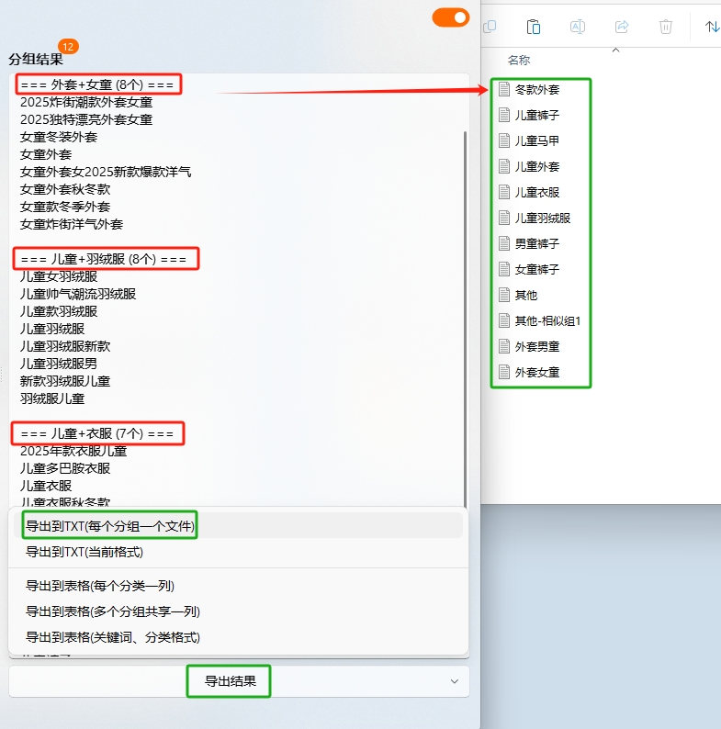
Task: Select the file 儿童裤子
Action: coord(537,115)
